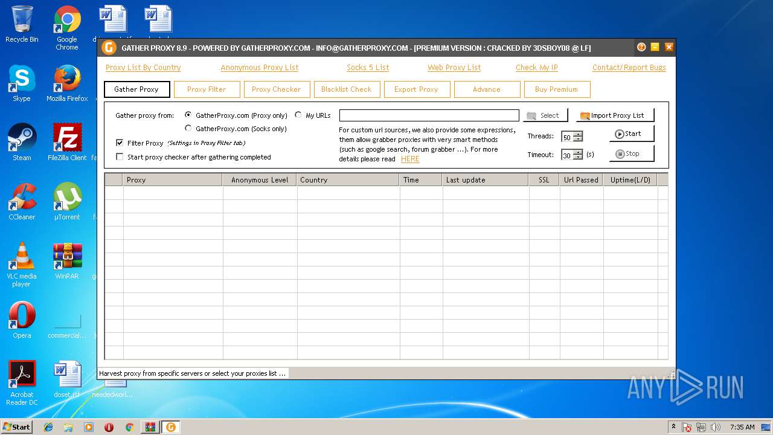Click the WinRAR icon in the taskbar

(x=150, y=427)
